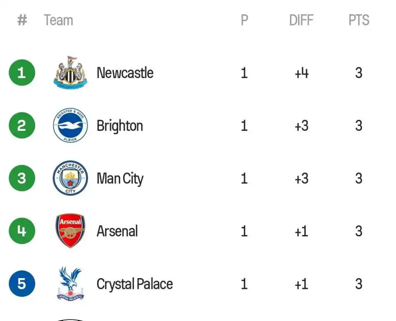Click the Arsenal team name

click(117, 231)
